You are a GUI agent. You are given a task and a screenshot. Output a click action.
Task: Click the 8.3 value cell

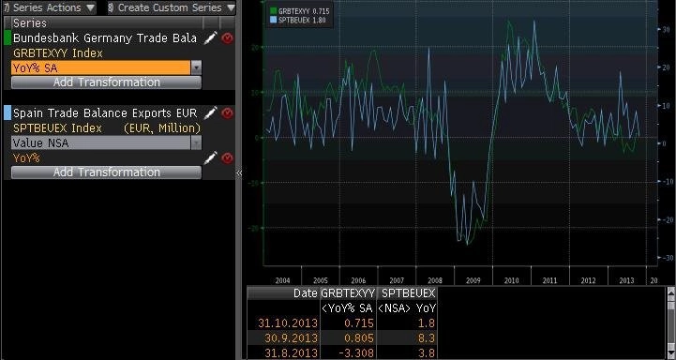426,338
